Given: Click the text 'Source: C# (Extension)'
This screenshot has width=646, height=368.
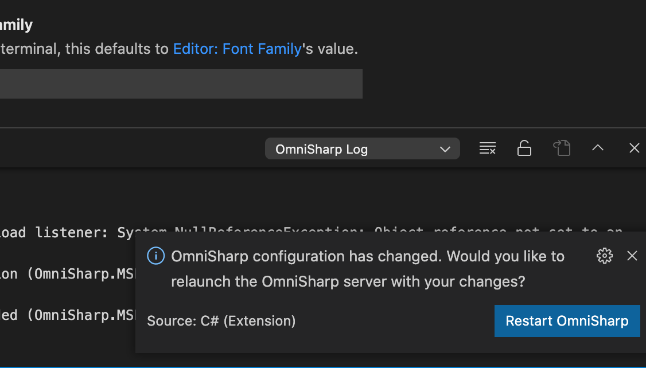Looking at the screenshot, I should click(x=221, y=321).
